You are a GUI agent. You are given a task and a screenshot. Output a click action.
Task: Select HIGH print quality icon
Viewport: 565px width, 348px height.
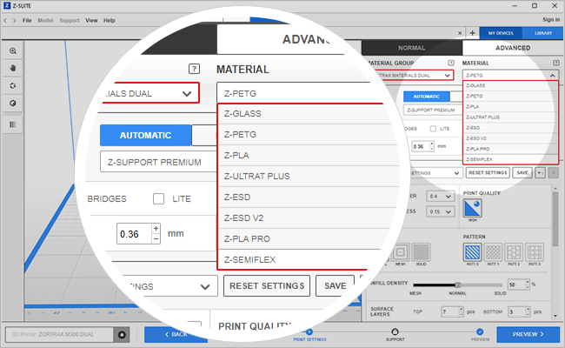coord(472,209)
